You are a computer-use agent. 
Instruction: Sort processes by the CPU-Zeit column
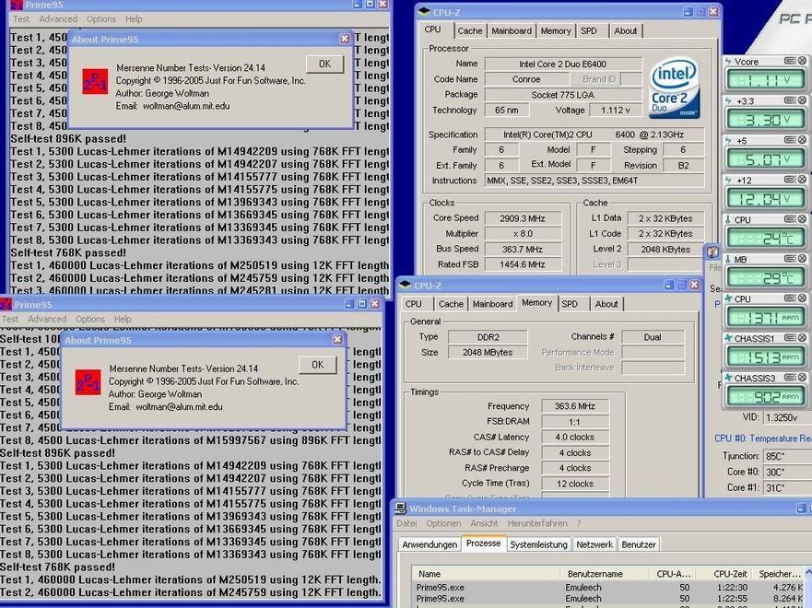pos(724,574)
